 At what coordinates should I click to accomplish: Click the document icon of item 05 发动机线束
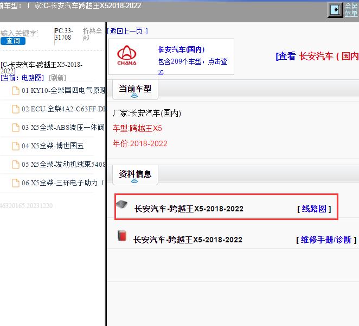(x=16, y=165)
